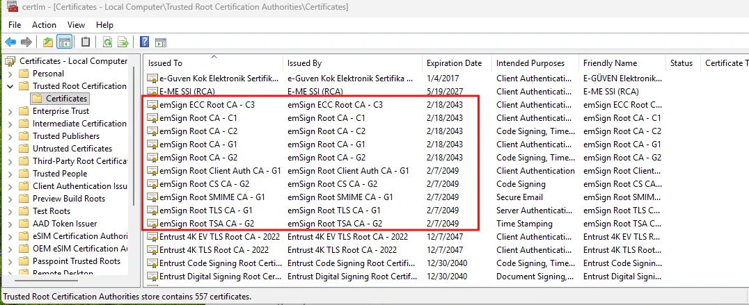The width and height of the screenshot is (749, 305).
Task: Click certificate icon for Entrust 4K TLS Root CA - 2022
Action: 152,249
